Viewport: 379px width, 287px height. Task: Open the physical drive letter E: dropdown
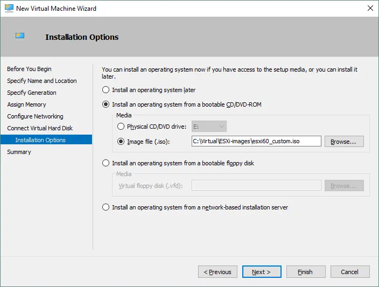(x=209, y=127)
